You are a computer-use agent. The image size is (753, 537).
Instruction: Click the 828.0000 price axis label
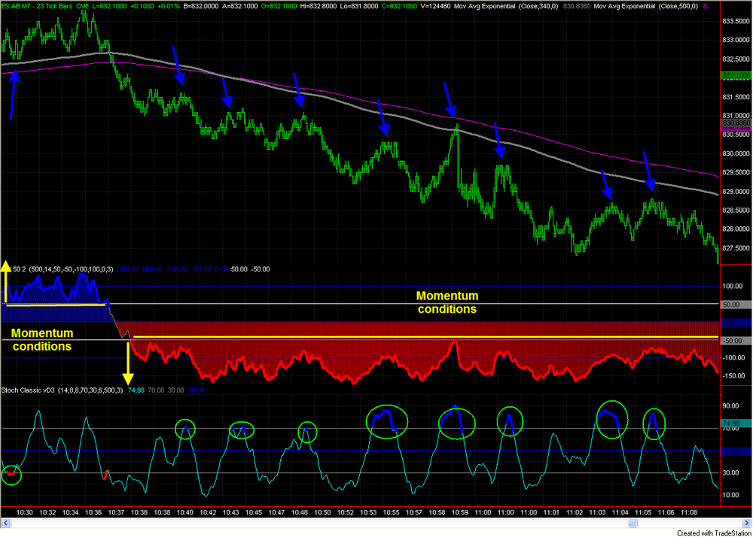(736, 229)
